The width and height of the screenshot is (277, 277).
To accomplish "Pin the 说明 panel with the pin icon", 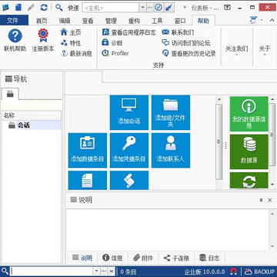I will [x=261, y=200].
